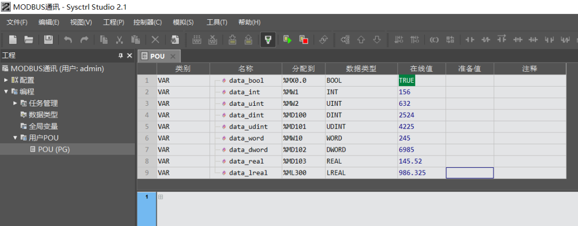Select the MODBUS通讯 project root node
Image resolution: width=578 pixels, height=226 pixels.
click(57, 68)
